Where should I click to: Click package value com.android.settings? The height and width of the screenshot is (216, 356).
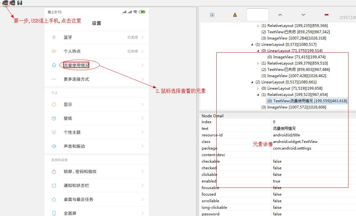click(292, 148)
